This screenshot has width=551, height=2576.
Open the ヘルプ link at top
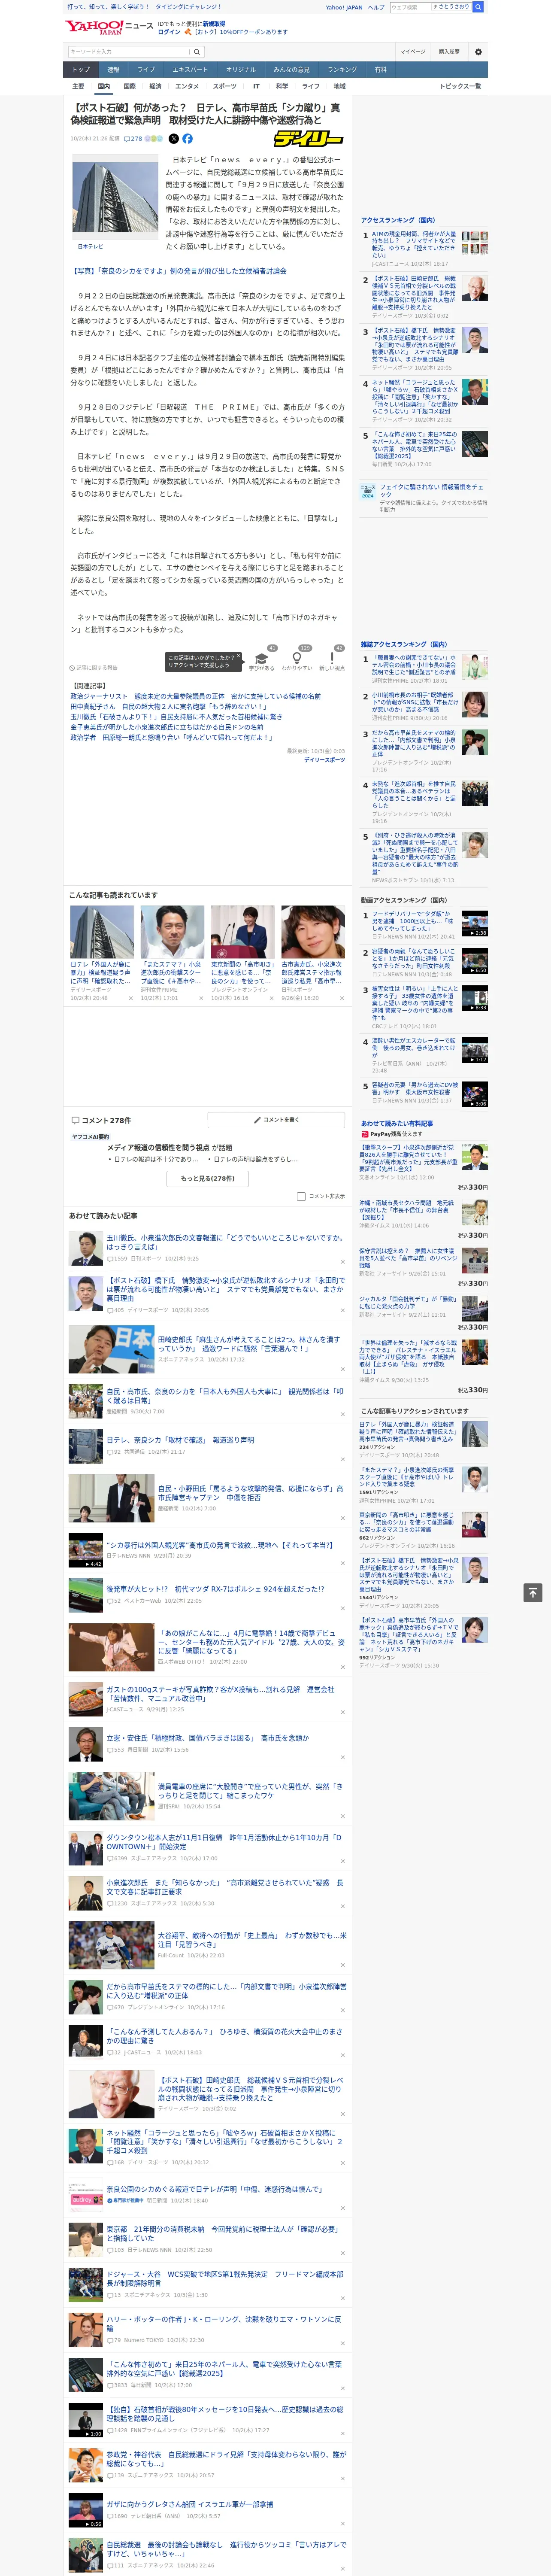pos(376,7)
